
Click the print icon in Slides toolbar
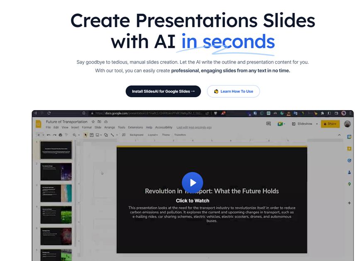pyautogui.click(x=61, y=135)
